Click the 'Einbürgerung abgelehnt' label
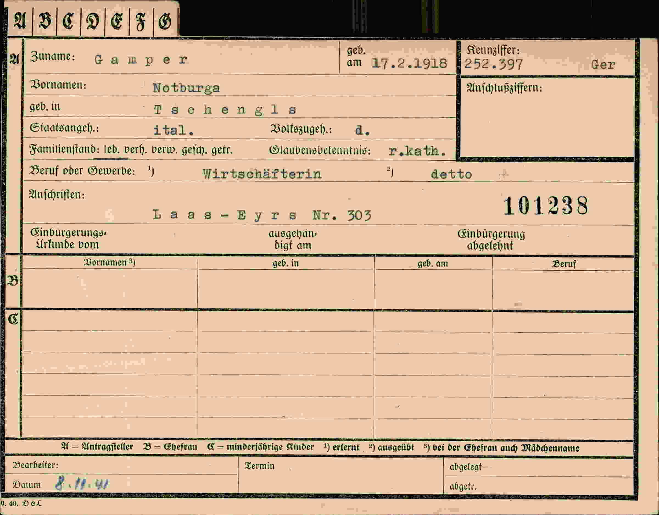 tap(491, 240)
